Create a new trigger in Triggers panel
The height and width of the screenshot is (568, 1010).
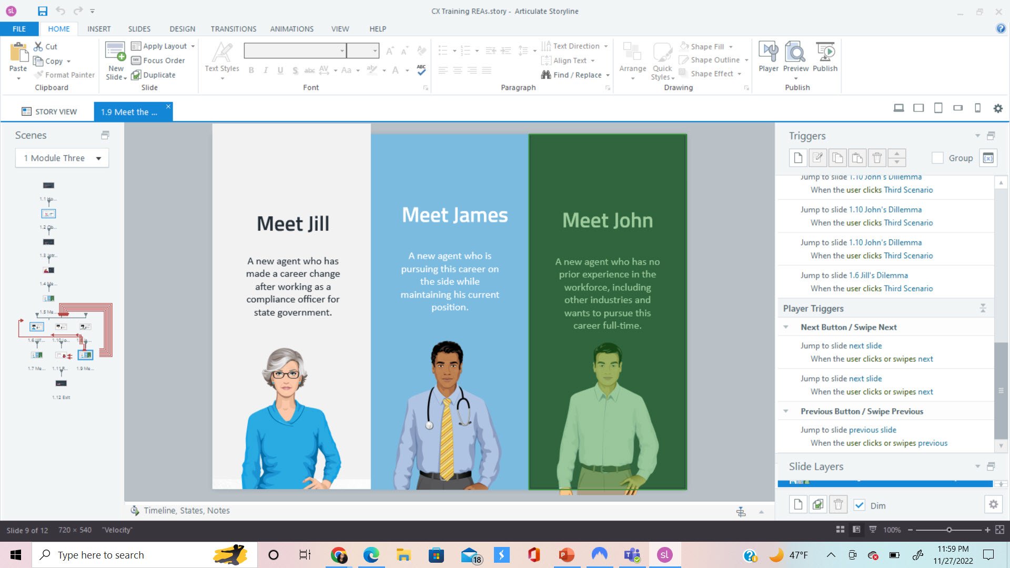click(x=798, y=158)
